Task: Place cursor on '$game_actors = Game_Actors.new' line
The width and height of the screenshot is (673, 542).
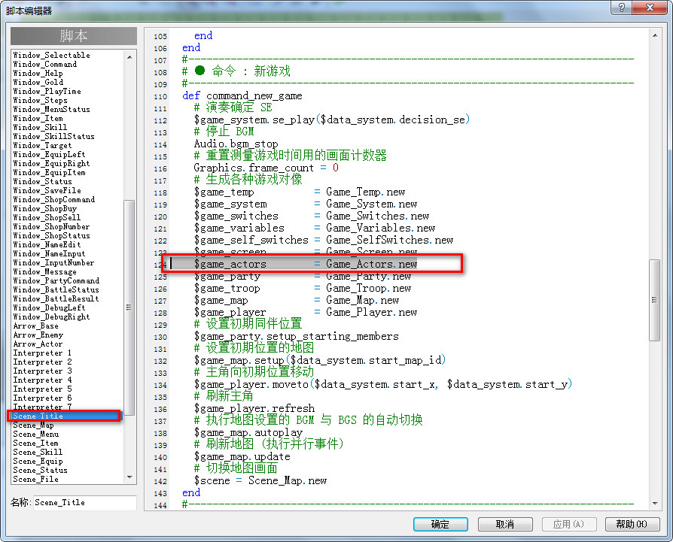Action: 305,264
